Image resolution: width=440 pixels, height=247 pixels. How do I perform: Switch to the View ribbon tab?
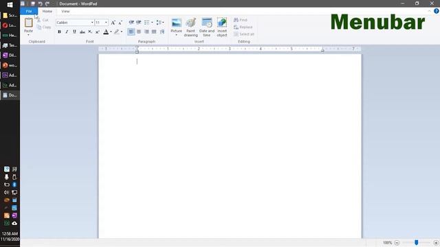tap(65, 11)
